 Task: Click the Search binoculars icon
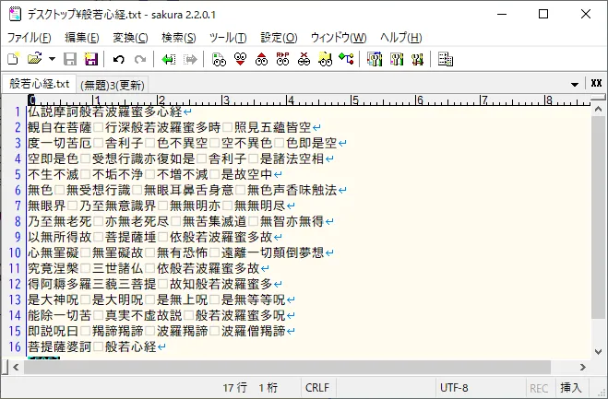(219, 60)
